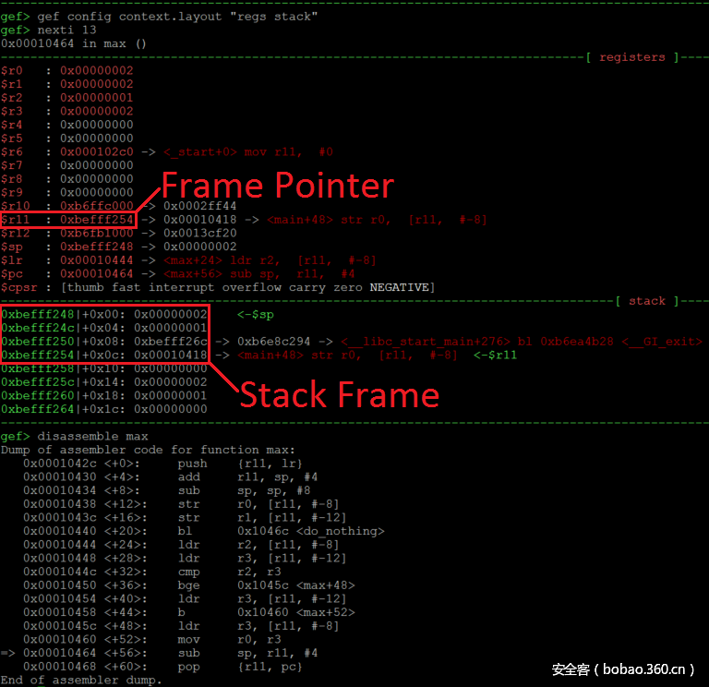Click the "bge 0x1045c <max+48>" instruction
Screen dimensions: 709x687
point(266,585)
